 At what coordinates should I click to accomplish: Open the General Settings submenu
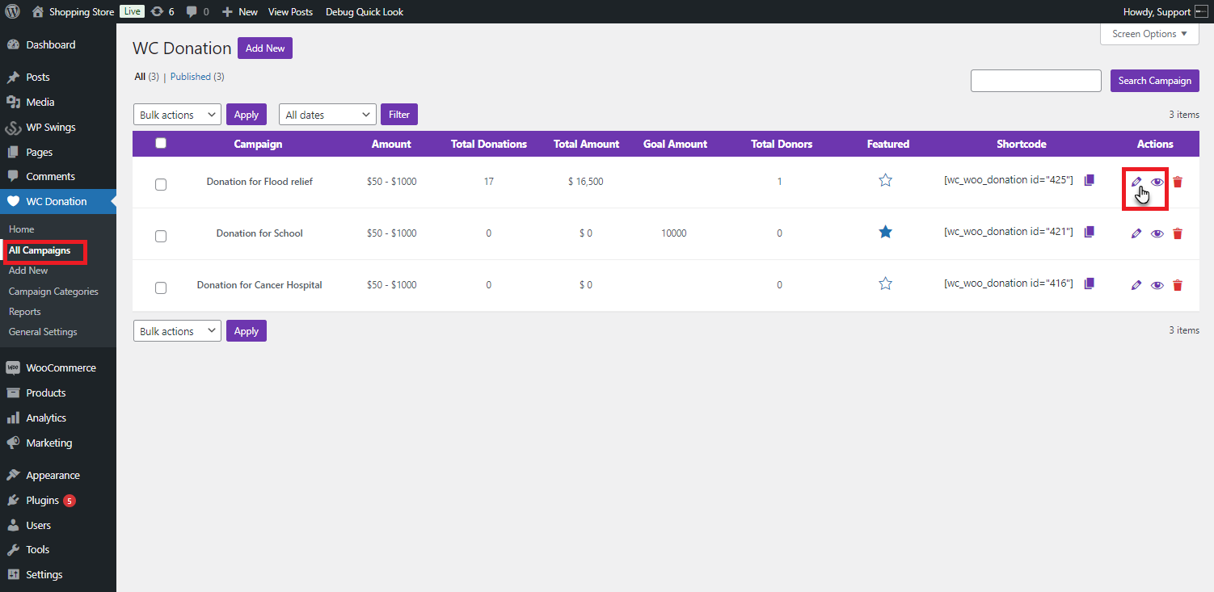(43, 332)
